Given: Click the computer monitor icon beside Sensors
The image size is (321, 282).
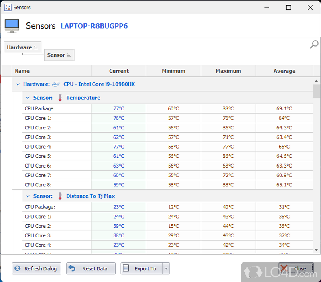Looking at the screenshot, I should click(12, 26).
